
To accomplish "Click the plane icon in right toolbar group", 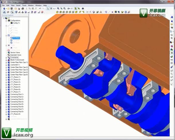I will click(106, 12).
